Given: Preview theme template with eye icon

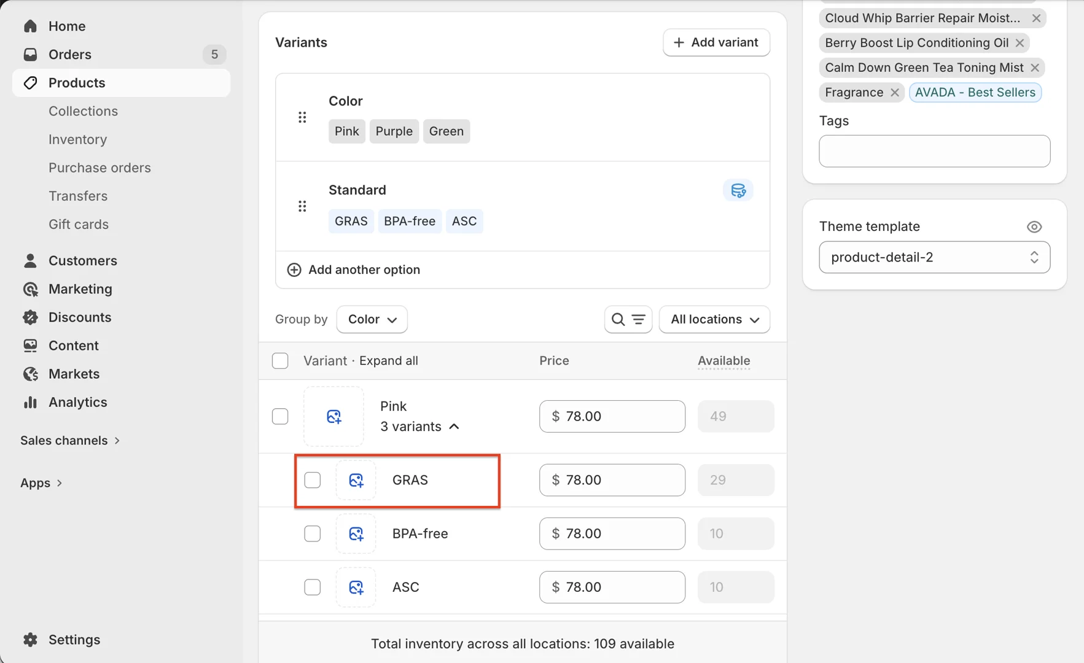Looking at the screenshot, I should (1034, 227).
